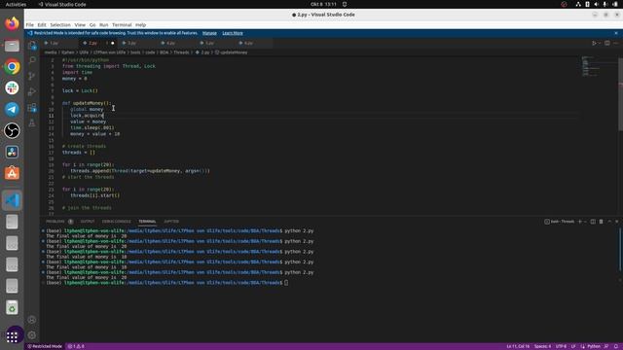Launch Firefox from the dock
This screenshot has width=623, height=350.
(12, 23)
